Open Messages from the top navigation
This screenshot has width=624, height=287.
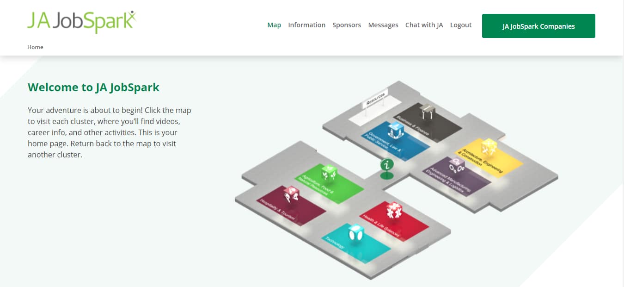point(383,25)
